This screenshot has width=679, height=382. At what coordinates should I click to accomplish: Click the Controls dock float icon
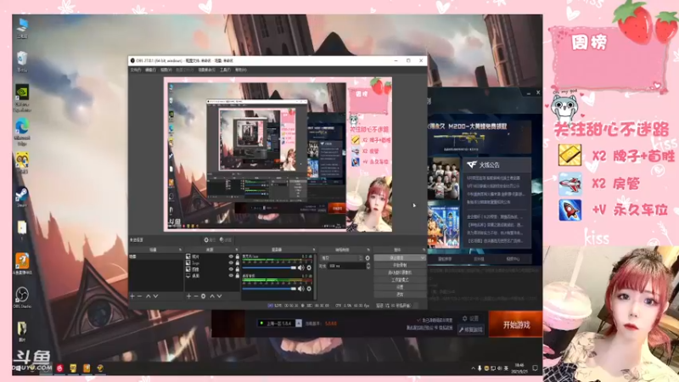pos(424,250)
